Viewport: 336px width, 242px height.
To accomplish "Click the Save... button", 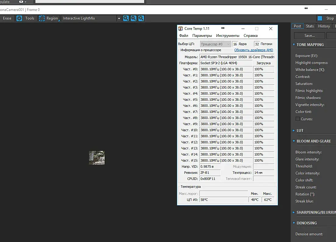I will [309, 36].
